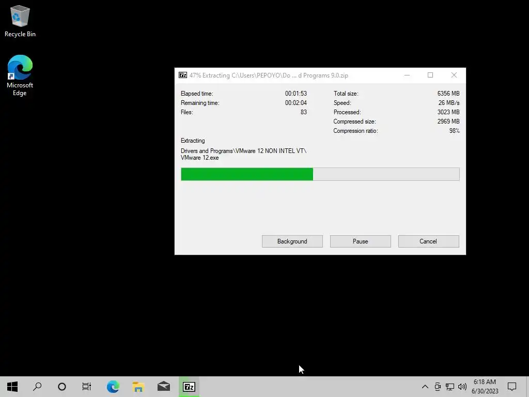Viewport: 529px width, 397px height.
Task: Select the 7-Zip taskbar button
Action: (x=189, y=387)
